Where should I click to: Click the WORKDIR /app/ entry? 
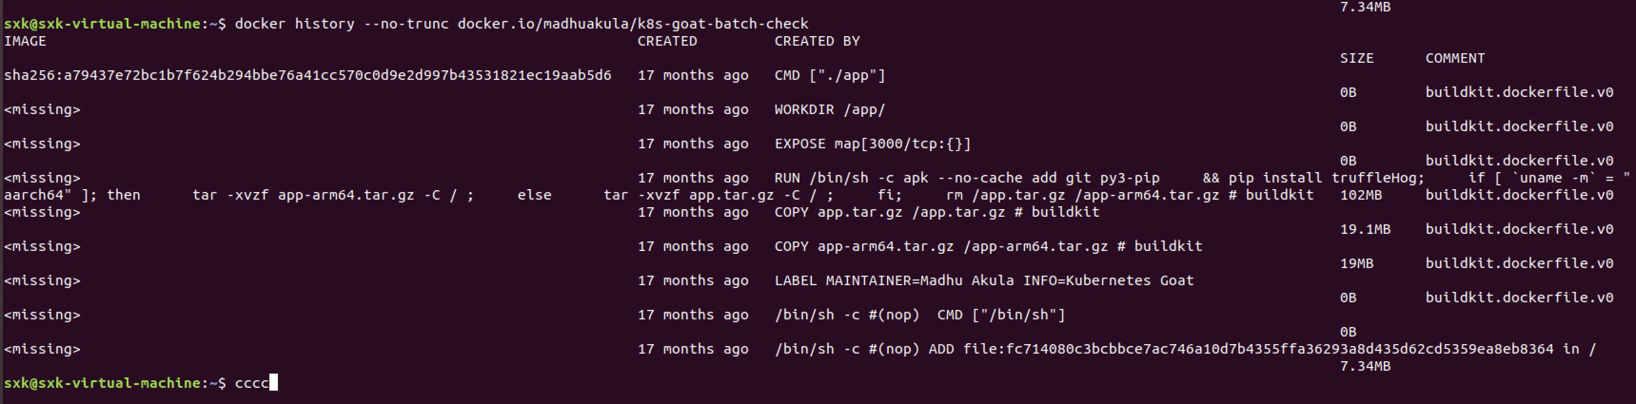pos(829,110)
